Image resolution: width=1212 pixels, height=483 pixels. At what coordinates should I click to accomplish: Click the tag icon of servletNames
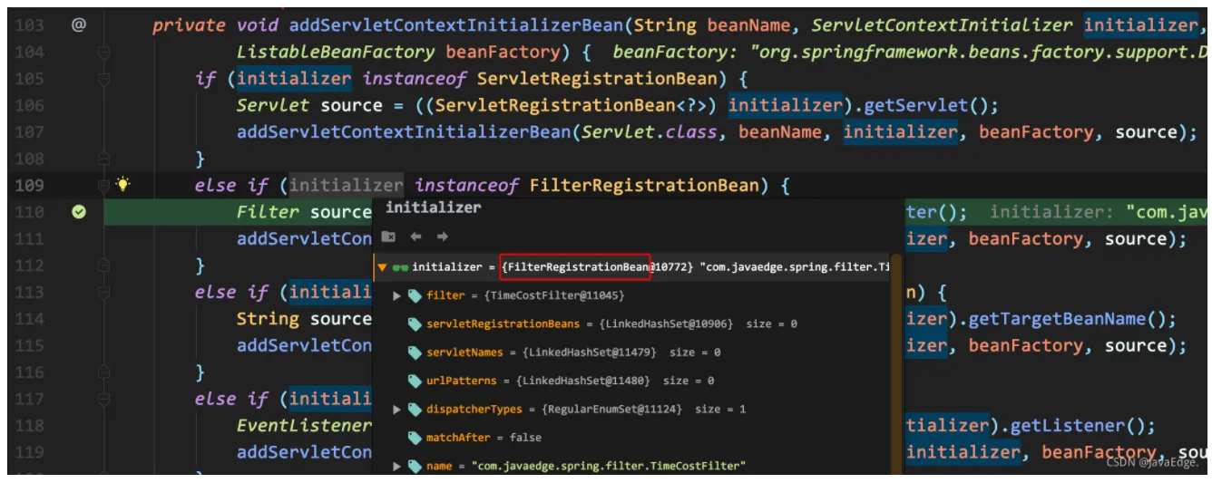click(415, 353)
